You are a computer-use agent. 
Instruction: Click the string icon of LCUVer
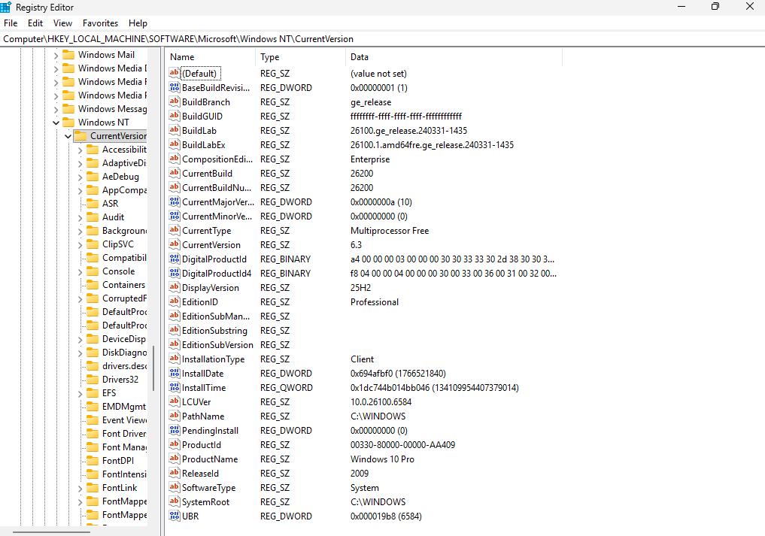tap(175, 401)
